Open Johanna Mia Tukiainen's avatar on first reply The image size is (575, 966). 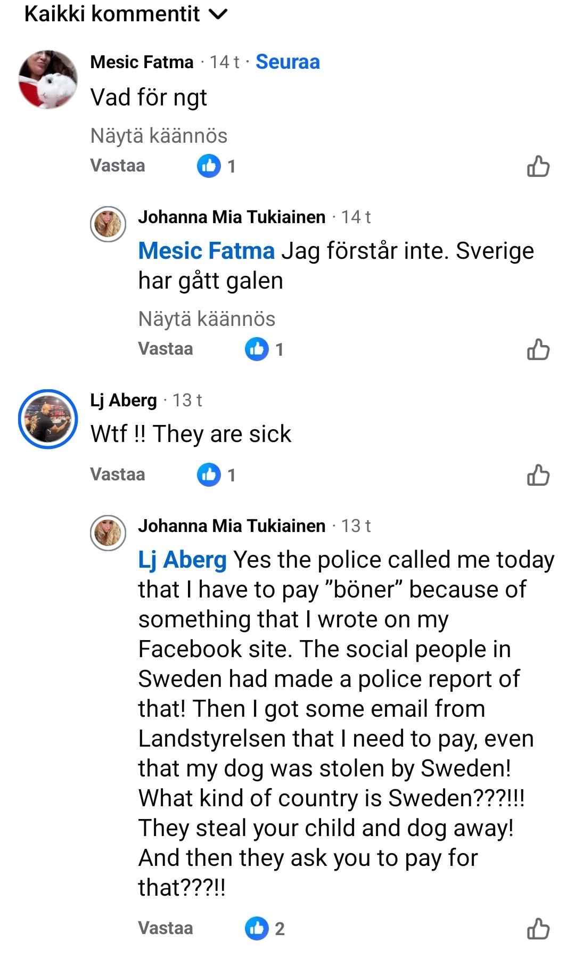point(108,224)
